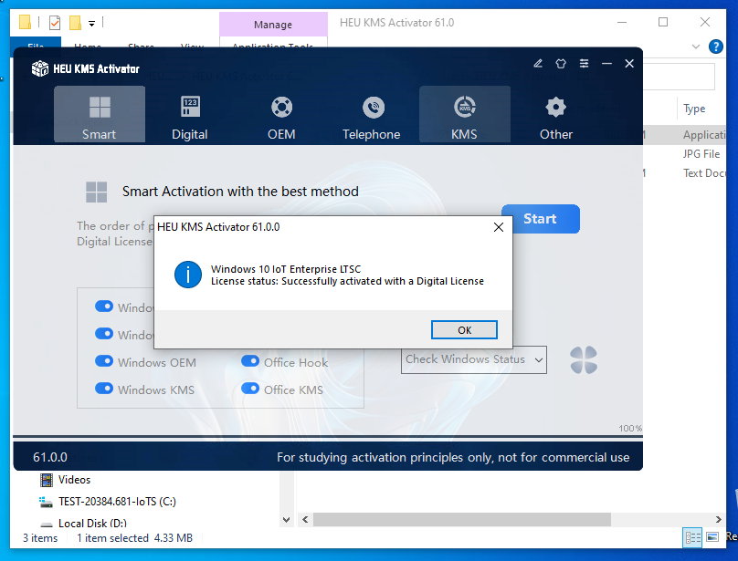Click the Type column header in Explorer
The width and height of the screenshot is (738, 561).
click(694, 109)
